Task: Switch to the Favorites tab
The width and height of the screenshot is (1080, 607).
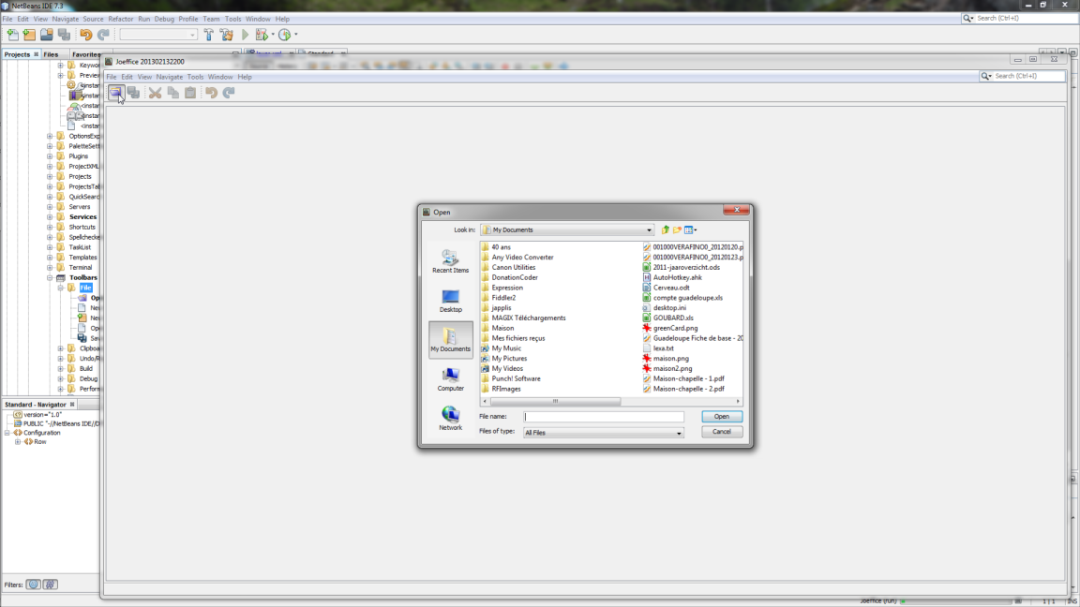Action: click(88, 53)
